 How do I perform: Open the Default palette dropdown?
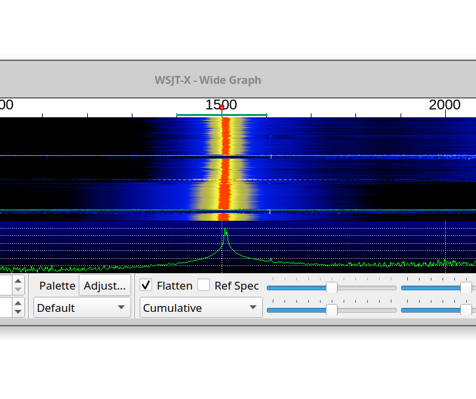click(82, 308)
